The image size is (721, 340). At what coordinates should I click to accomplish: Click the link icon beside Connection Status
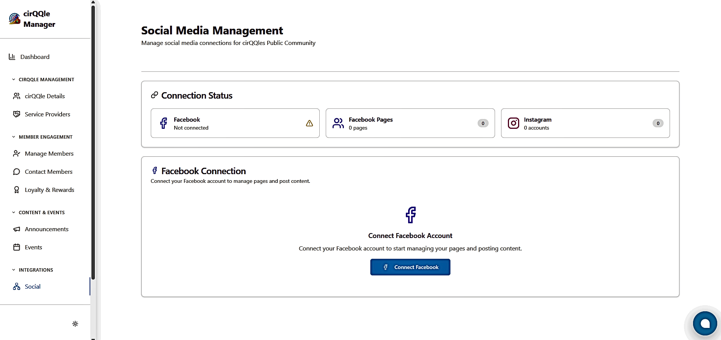(154, 95)
